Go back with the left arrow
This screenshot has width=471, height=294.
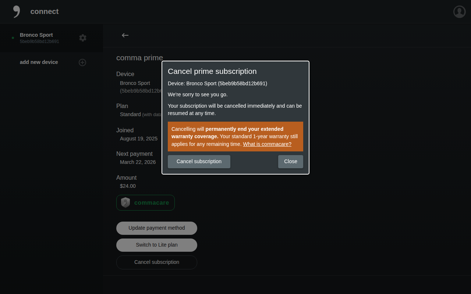[x=125, y=35]
